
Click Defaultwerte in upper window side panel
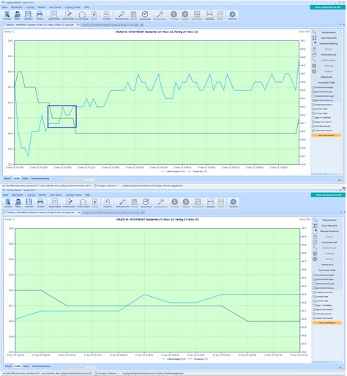(327, 77)
